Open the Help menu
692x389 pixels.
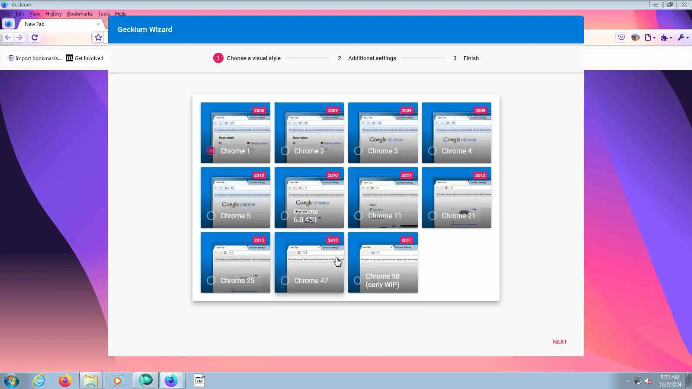[x=120, y=14]
